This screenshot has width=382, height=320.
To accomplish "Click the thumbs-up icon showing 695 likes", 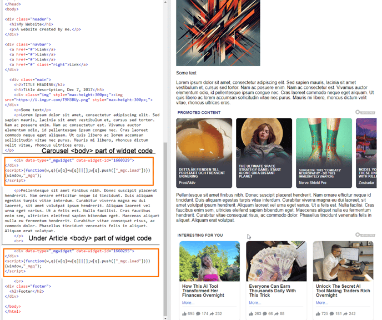I will (184, 314).
